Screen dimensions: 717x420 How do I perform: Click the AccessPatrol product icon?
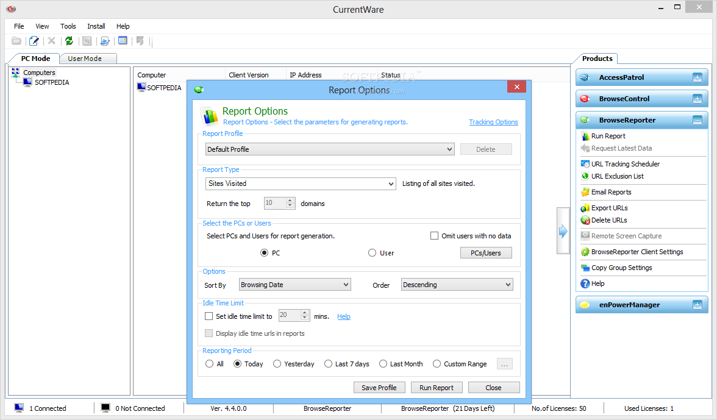(585, 77)
